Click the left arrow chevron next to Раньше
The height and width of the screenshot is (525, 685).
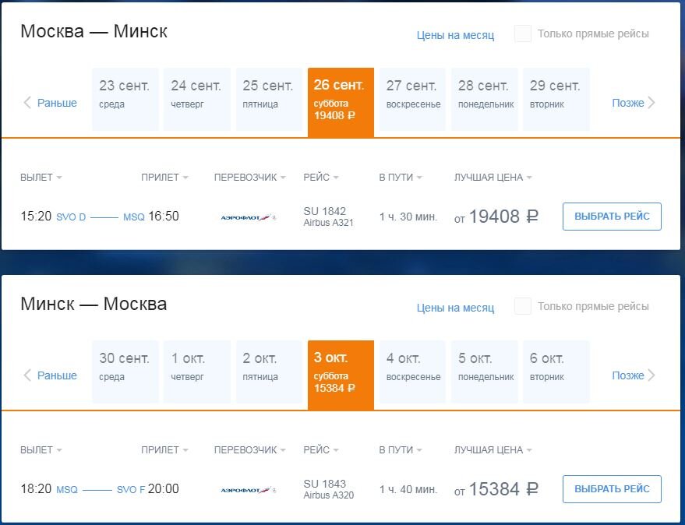26,102
